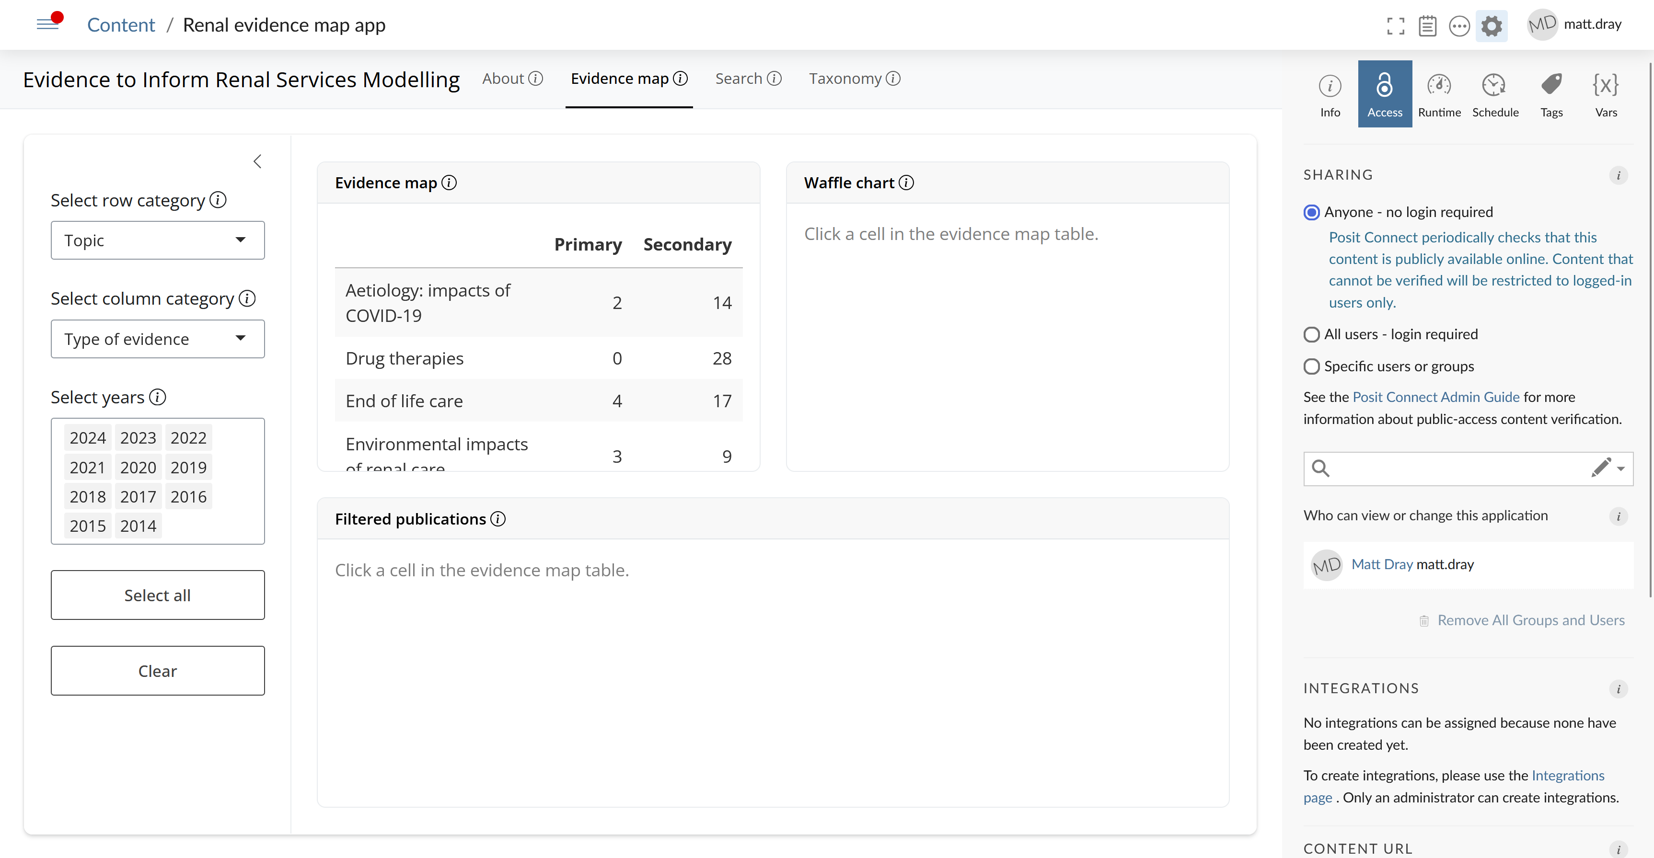Switch to the Taxonomy tab
The image size is (1654, 858).
point(844,78)
